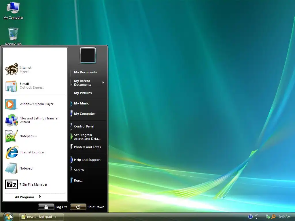This screenshot has width=295, height=221.
Task: Click the Start orb button
Action: [8, 216]
